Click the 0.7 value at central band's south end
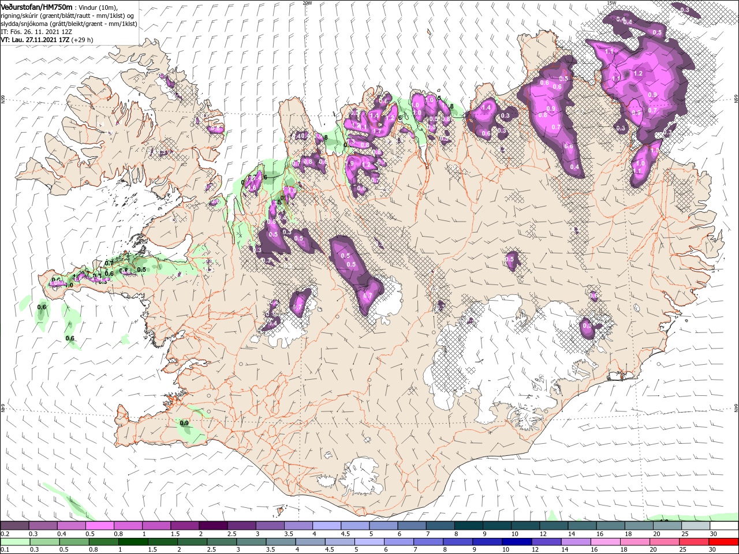 coord(368,296)
